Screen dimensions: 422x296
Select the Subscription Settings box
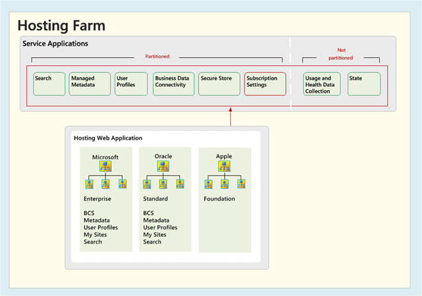coord(265,84)
